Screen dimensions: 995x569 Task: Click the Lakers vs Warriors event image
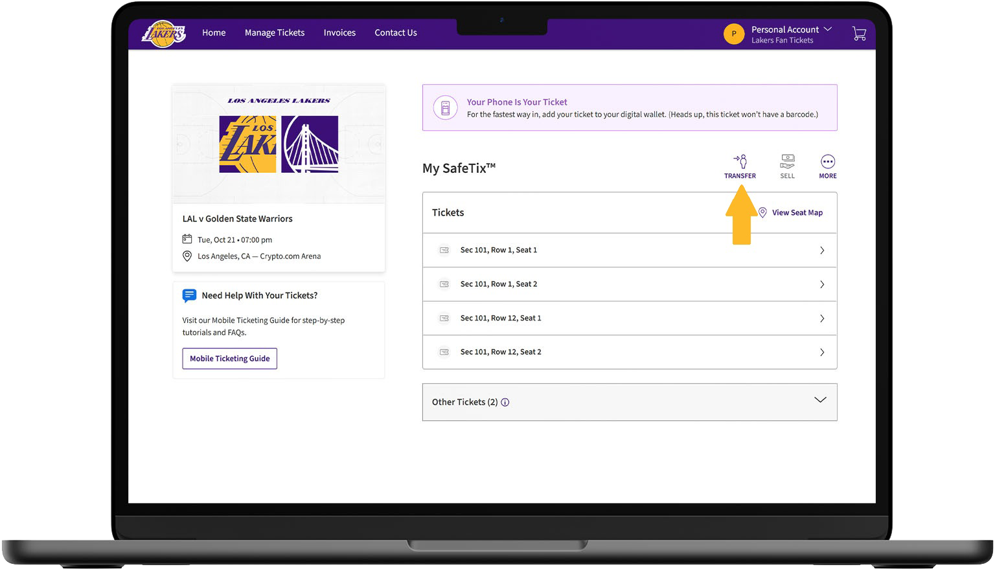[x=279, y=144]
